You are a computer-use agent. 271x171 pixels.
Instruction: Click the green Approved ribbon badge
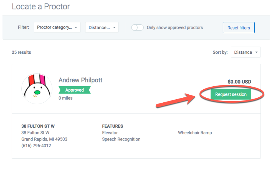pyautogui.click(x=75, y=90)
